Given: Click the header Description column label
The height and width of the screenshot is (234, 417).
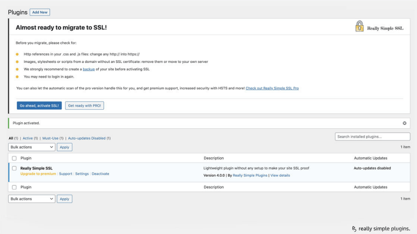Looking at the screenshot, I should [x=214, y=158].
